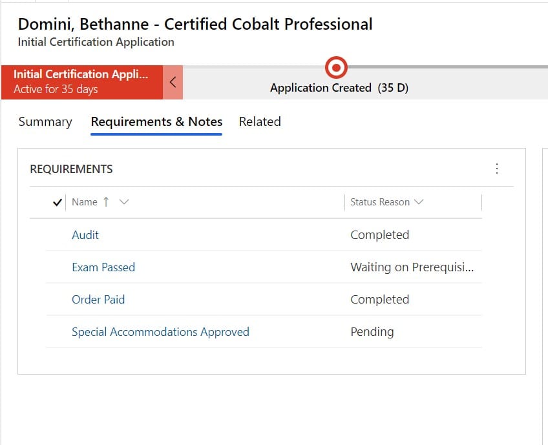The width and height of the screenshot is (548, 445).
Task: Open the Order Paid requirement link
Action: point(98,299)
